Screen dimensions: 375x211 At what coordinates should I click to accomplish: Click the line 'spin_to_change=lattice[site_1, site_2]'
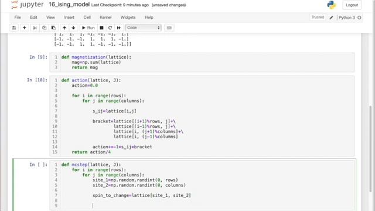point(142,195)
